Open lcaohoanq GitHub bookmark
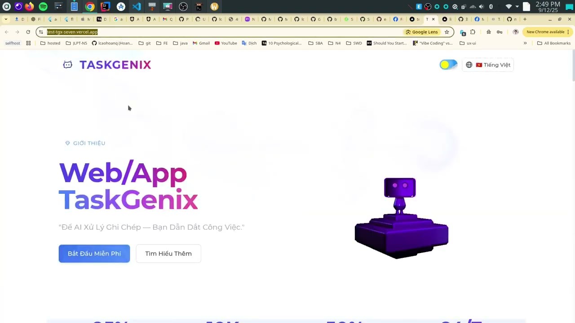This screenshot has height=323, width=575. [112, 43]
